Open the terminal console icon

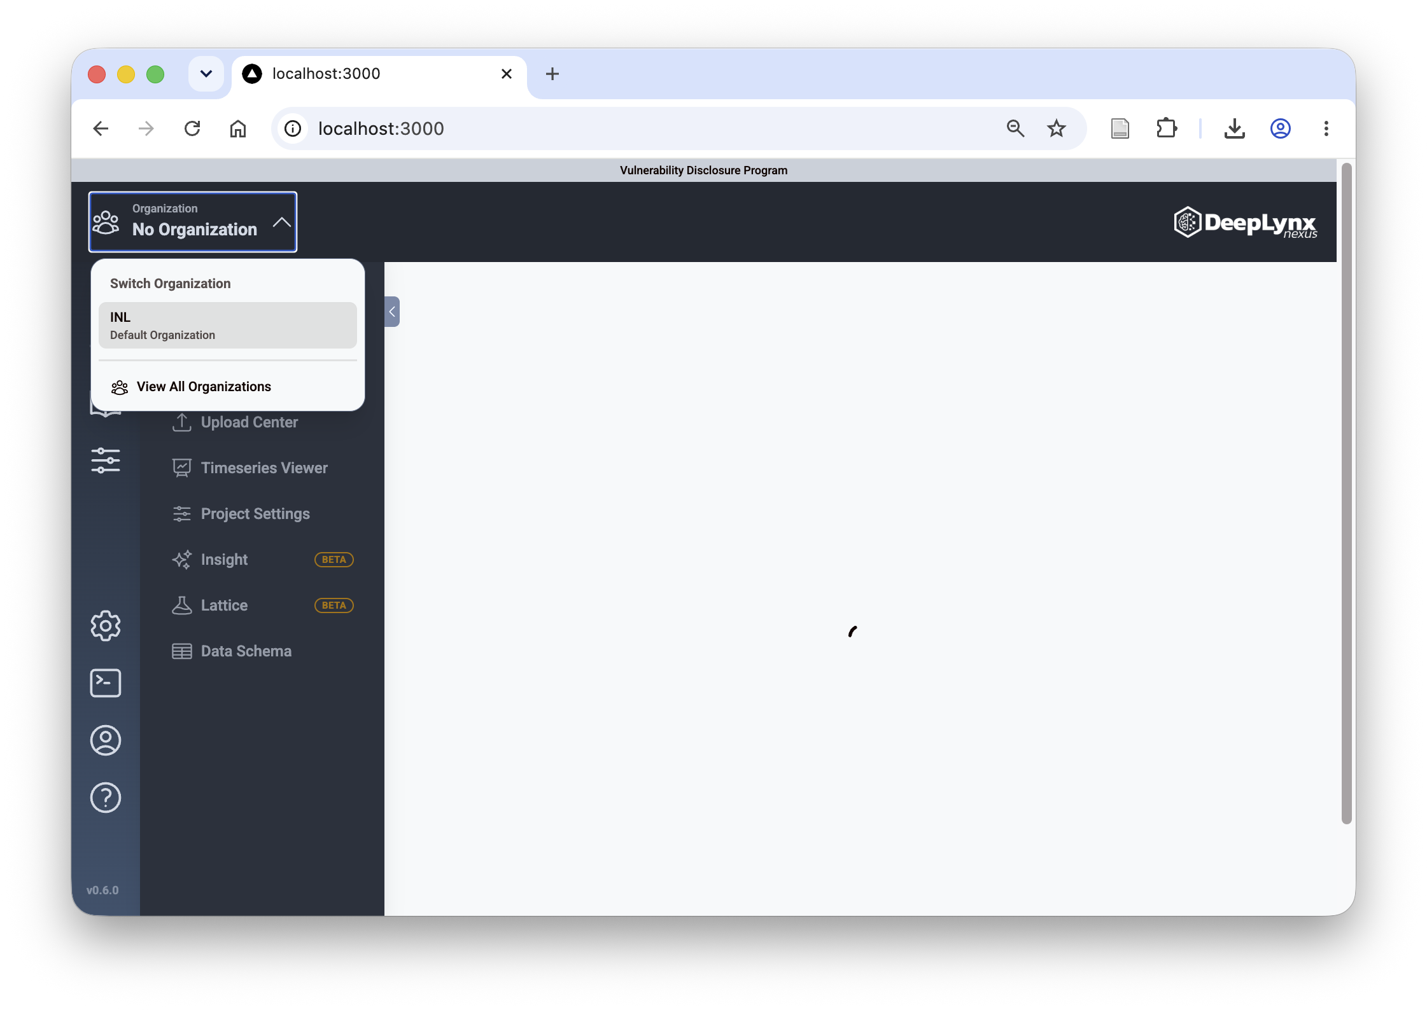pos(106,683)
